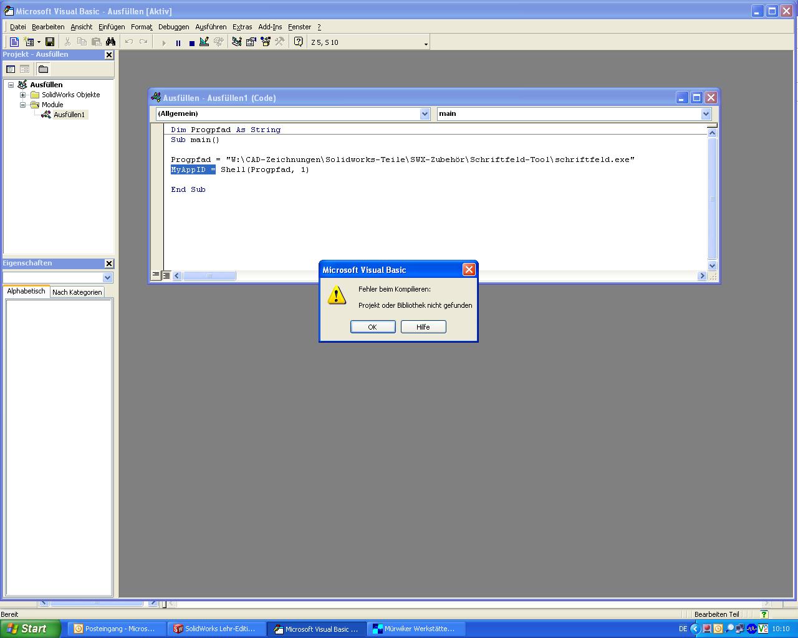
Task: Click the Visual Basic Help question-mark icon
Action: [299, 42]
